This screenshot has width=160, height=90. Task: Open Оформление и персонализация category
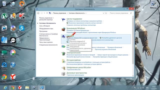(44, 39)
